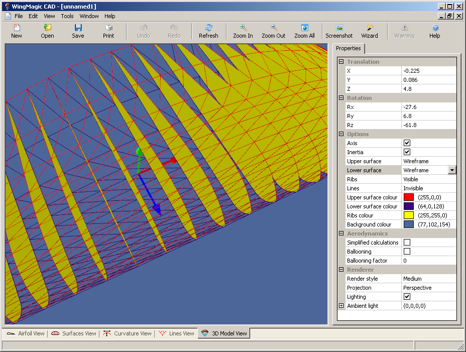
Task: Click the Ry rotation value field
Action: (x=428, y=116)
